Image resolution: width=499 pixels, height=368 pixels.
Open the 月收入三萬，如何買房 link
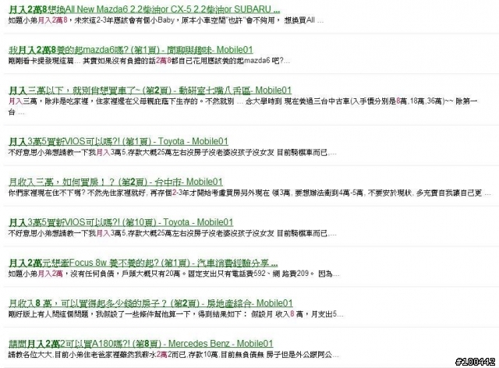115,182
